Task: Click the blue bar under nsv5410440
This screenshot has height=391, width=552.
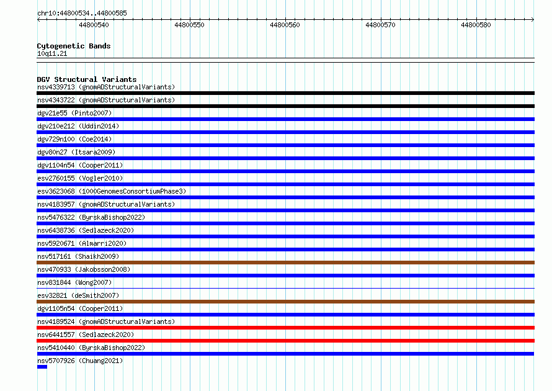Action: coord(285,354)
